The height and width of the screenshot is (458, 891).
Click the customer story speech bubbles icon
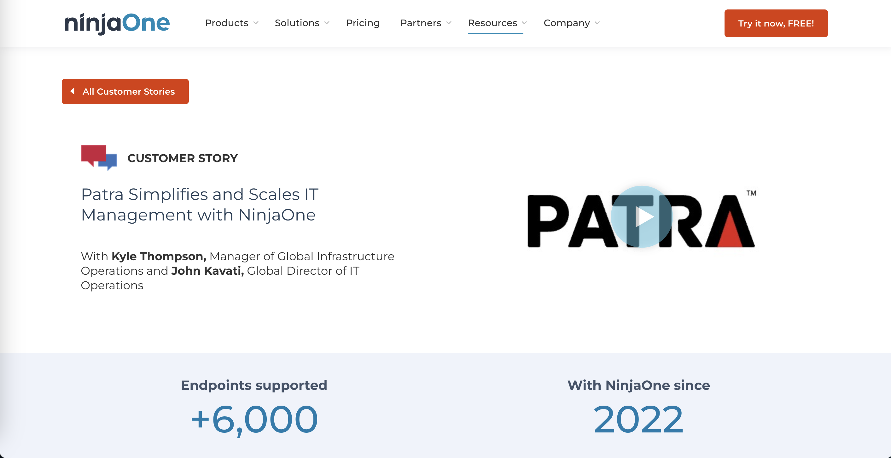pos(99,157)
